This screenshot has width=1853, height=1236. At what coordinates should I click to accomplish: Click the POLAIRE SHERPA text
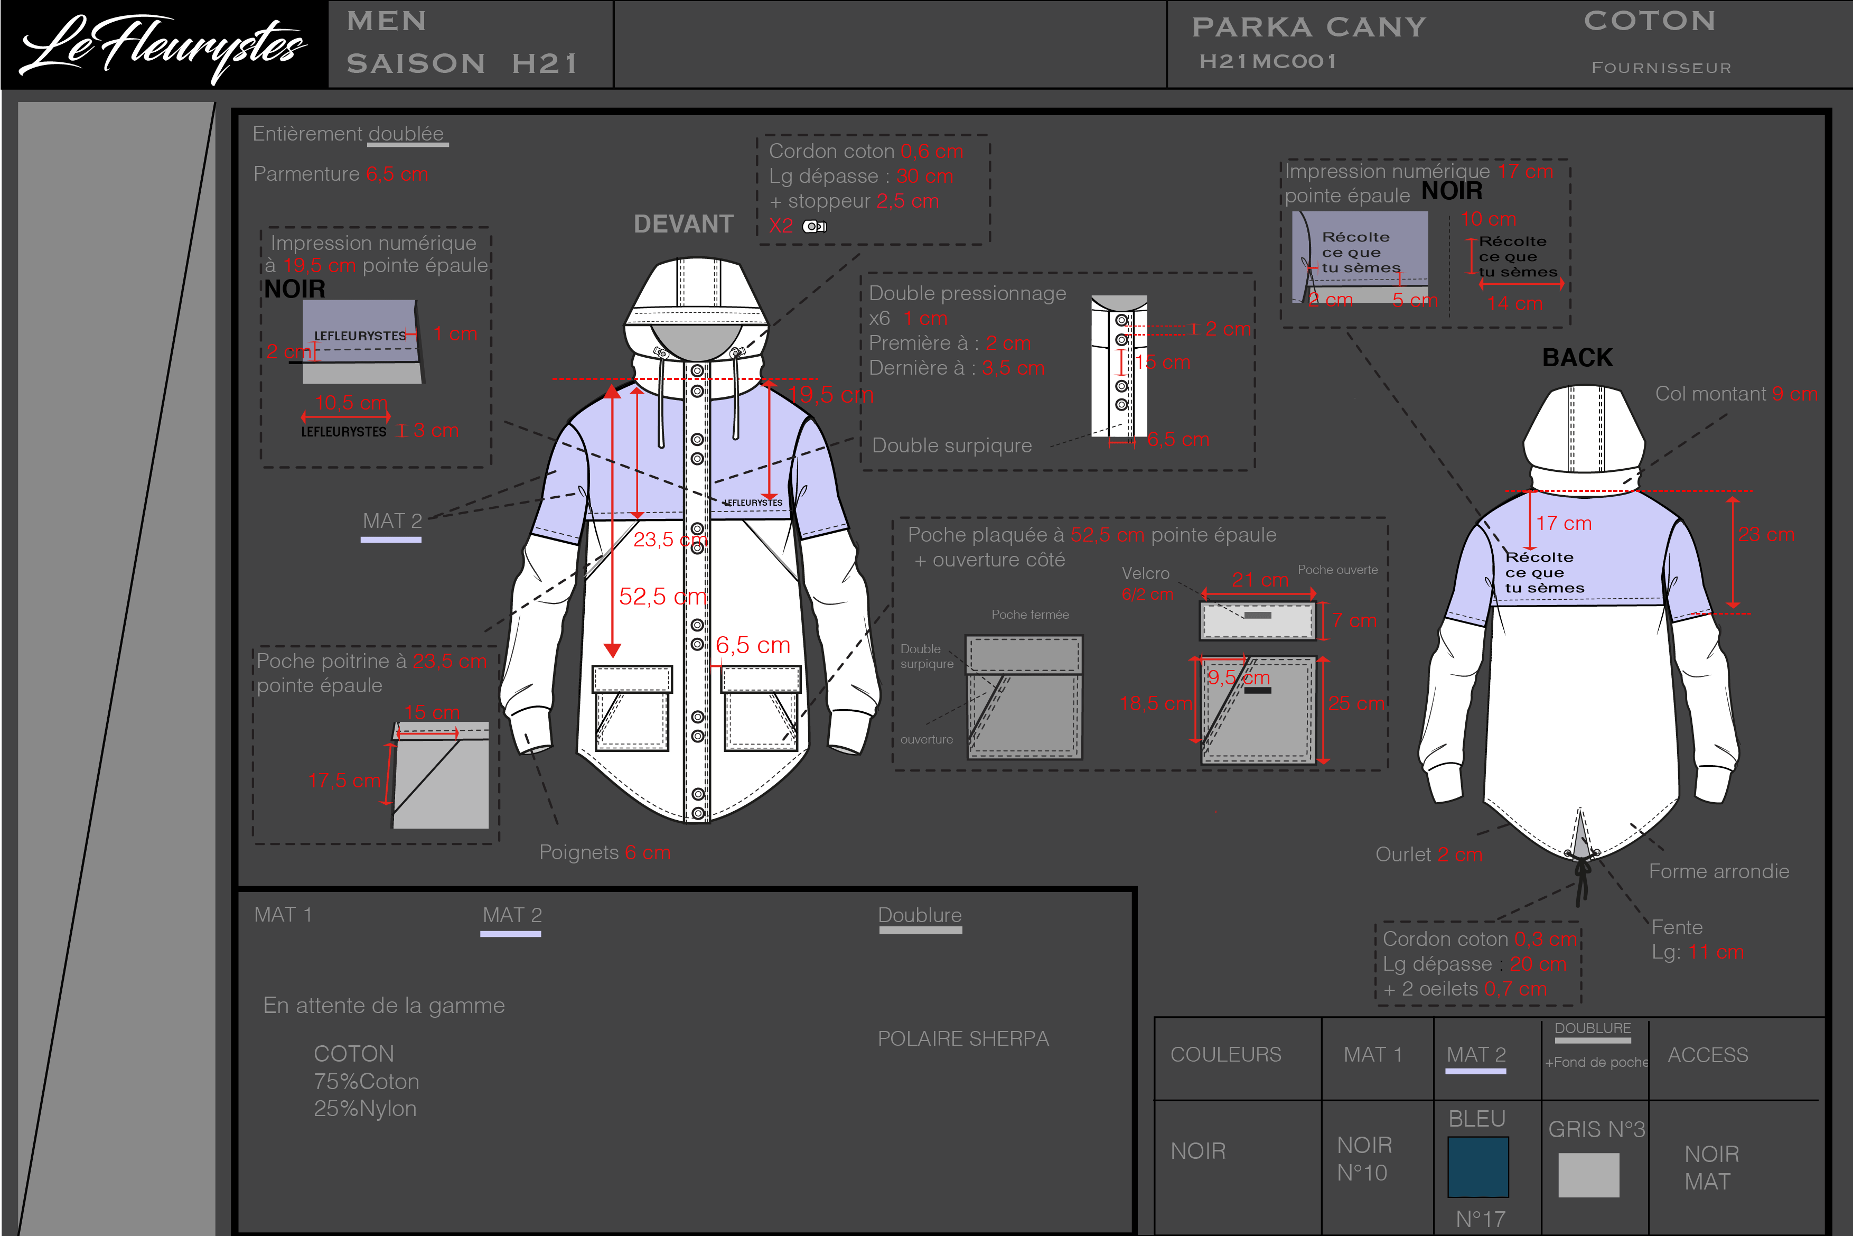point(963,1038)
